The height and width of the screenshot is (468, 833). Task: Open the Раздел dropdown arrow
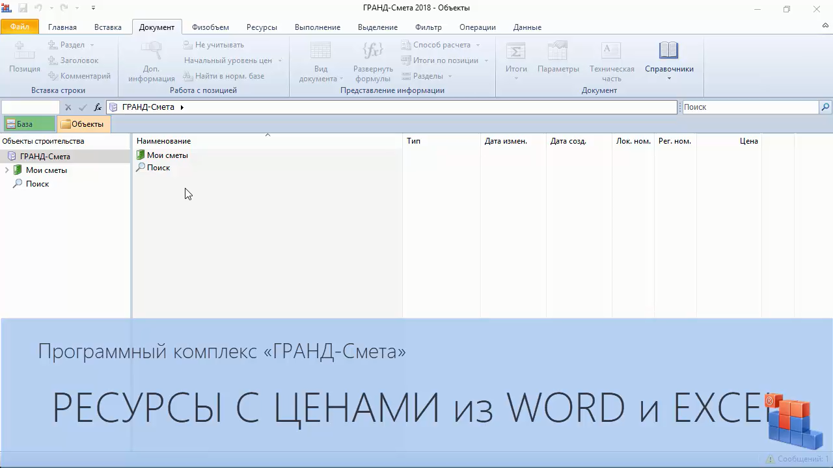coord(92,45)
